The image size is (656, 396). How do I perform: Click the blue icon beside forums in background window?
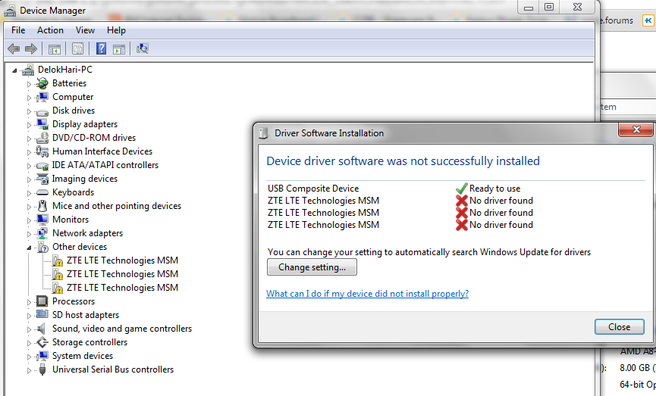point(648,20)
